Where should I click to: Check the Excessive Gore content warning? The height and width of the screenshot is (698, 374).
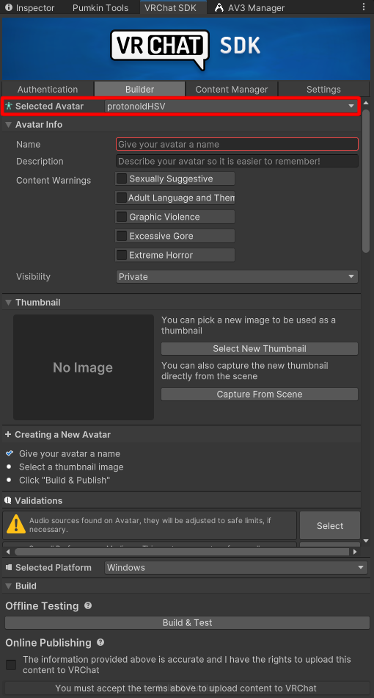pos(122,236)
